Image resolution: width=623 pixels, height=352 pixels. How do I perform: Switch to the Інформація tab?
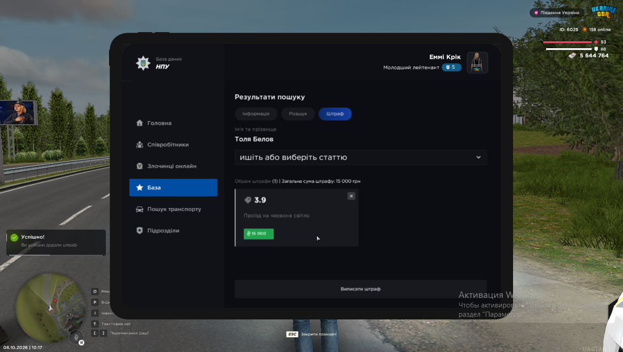click(x=256, y=114)
